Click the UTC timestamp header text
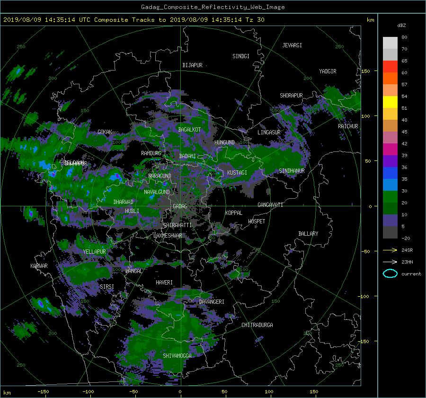The width and height of the screenshot is (426, 398). (x=133, y=20)
